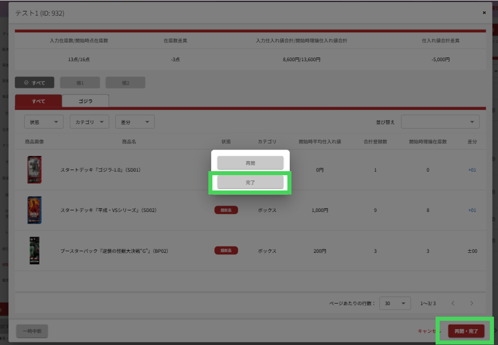This screenshot has width=498, height=345.
Task: Open the 並び替え sort dropdown
Action: [x=440, y=122]
